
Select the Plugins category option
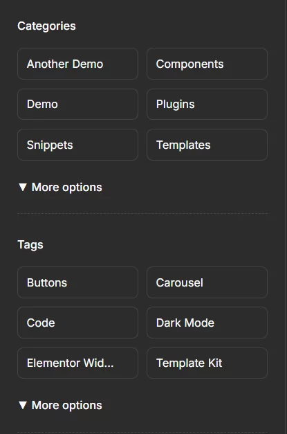coord(207,105)
